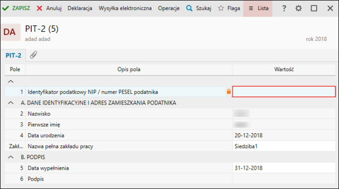This screenshot has width=339, height=189.
Task: Select the Data wypełnienia row label
Action: [x=48, y=168]
